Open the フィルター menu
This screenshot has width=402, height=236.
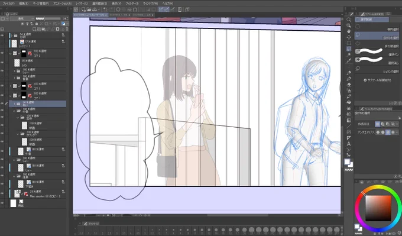pos(132,4)
